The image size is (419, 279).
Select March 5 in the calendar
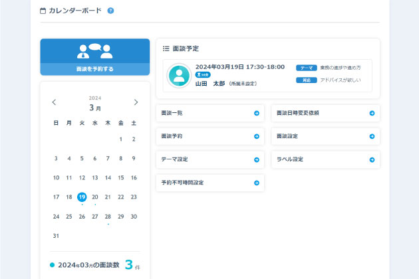82,158
